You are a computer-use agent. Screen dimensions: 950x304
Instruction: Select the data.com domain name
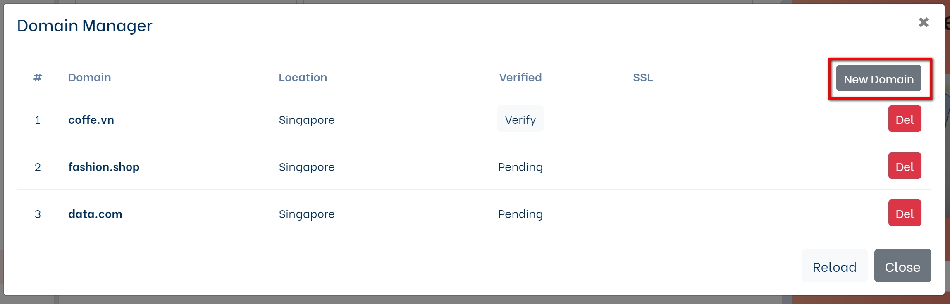click(x=95, y=214)
